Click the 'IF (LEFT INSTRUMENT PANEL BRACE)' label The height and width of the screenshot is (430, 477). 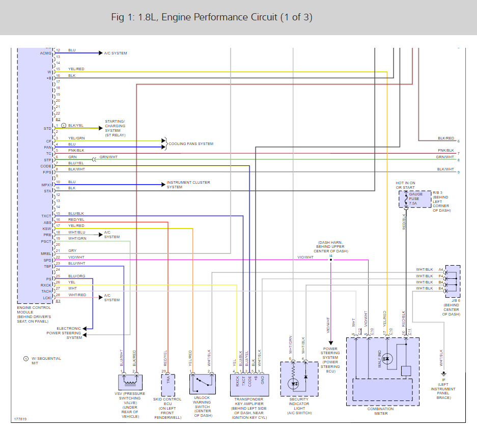coord(443,389)
